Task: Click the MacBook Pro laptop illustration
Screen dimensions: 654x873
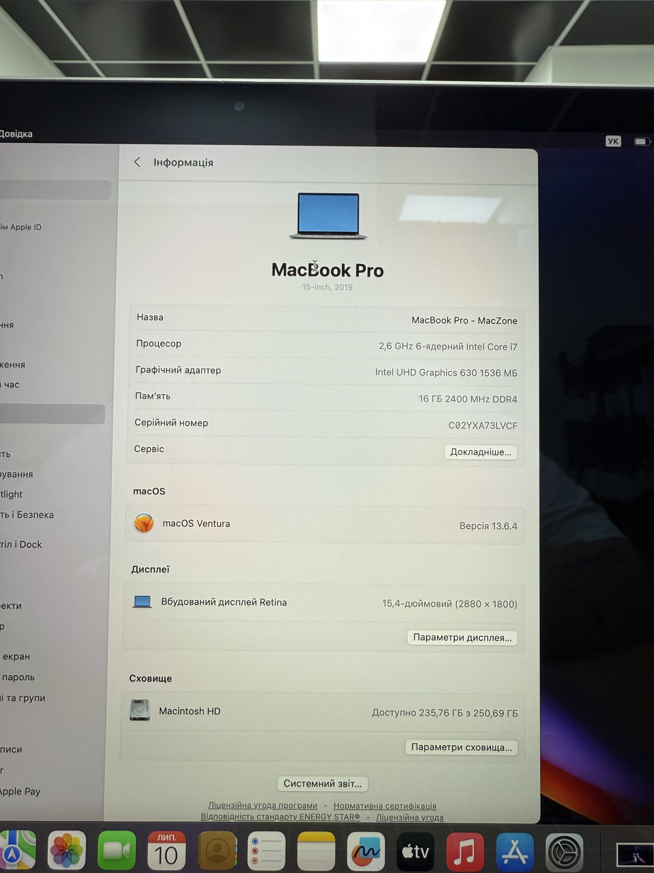Action: pyautogui.click(x=328, y=216)
